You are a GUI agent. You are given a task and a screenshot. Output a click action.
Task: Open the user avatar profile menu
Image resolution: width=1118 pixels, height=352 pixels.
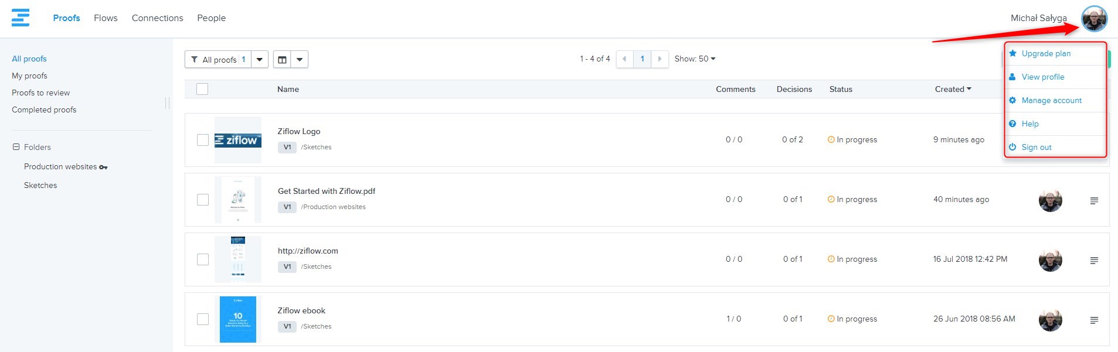coord(1094,19)
